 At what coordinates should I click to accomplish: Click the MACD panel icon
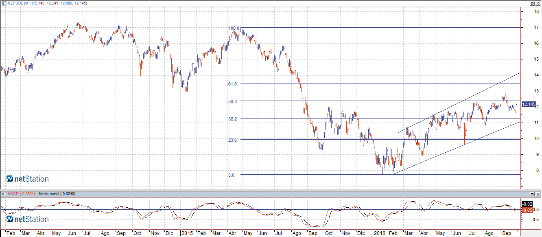(x=4, y=194)
